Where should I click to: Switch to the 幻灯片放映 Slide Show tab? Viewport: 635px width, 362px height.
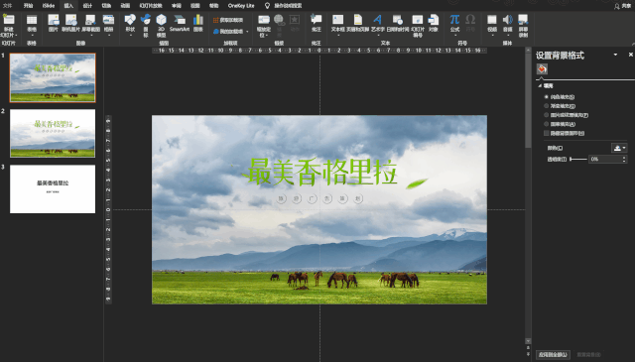click(151, 6)
